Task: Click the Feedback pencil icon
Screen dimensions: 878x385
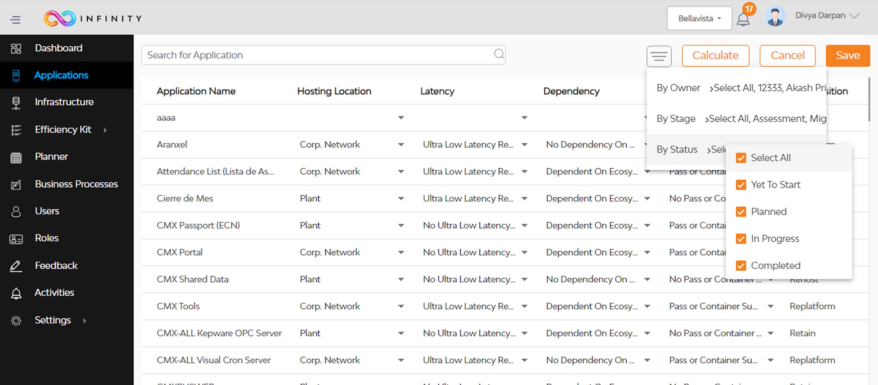Action: [16, 266]
